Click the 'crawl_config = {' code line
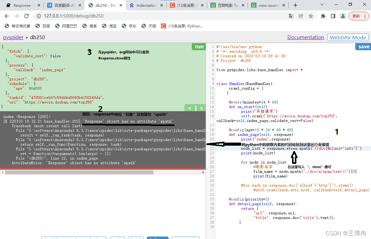Screen dimensions: 371x239 (x=246, y=88)
